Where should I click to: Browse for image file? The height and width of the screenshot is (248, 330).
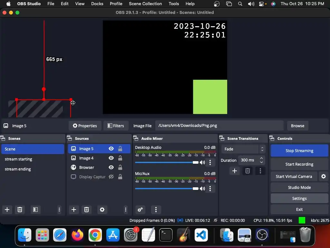[x=297, y=126]
